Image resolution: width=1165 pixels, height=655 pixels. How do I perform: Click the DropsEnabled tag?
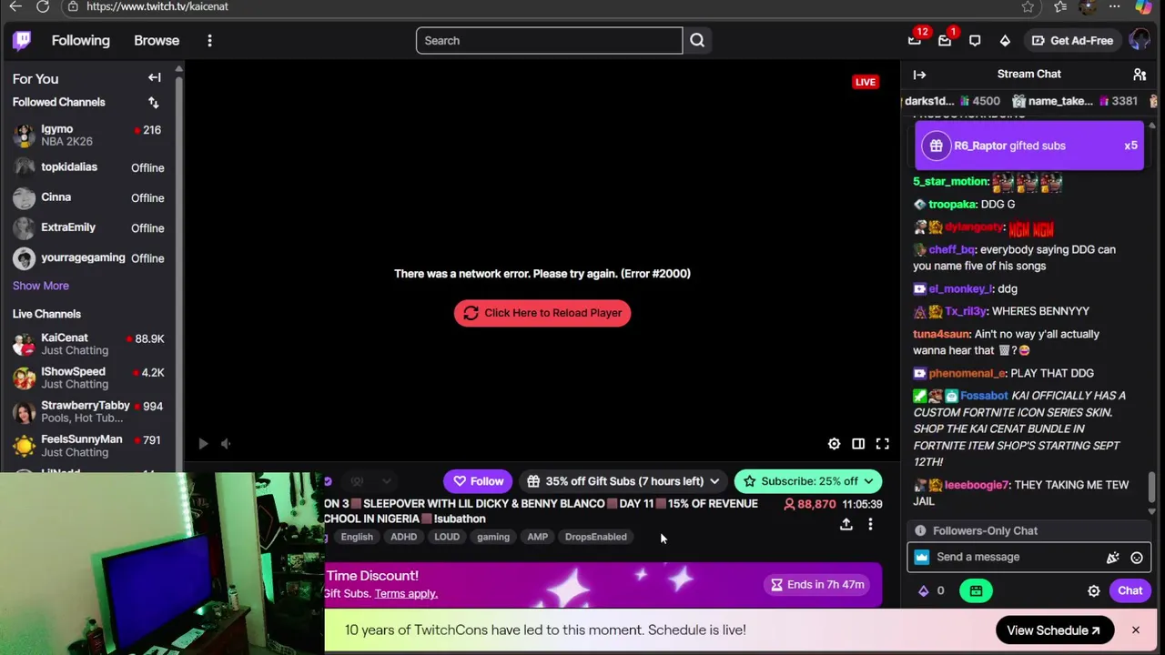pos(596,537)
